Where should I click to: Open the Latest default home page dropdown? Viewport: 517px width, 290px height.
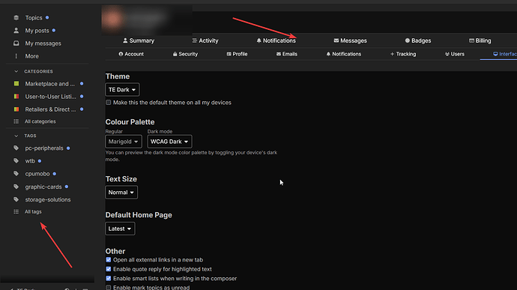pyautogui.click(x=120, y=229)
